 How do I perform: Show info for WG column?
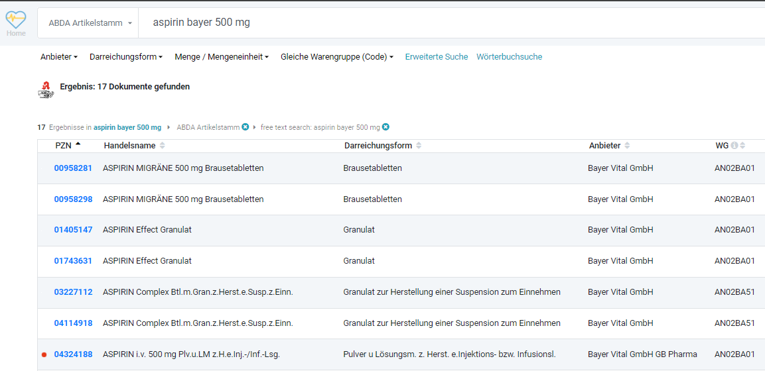(734, 146)
